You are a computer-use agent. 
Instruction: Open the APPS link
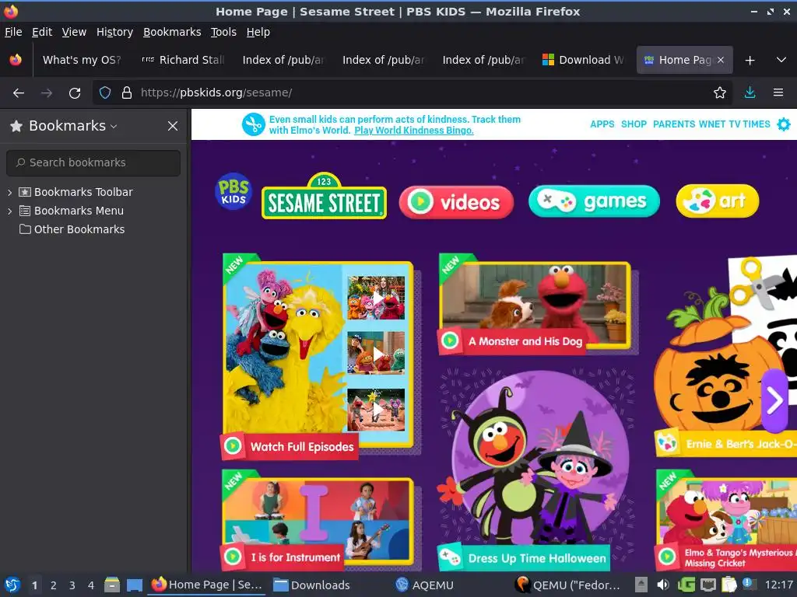tap(602, 124)
